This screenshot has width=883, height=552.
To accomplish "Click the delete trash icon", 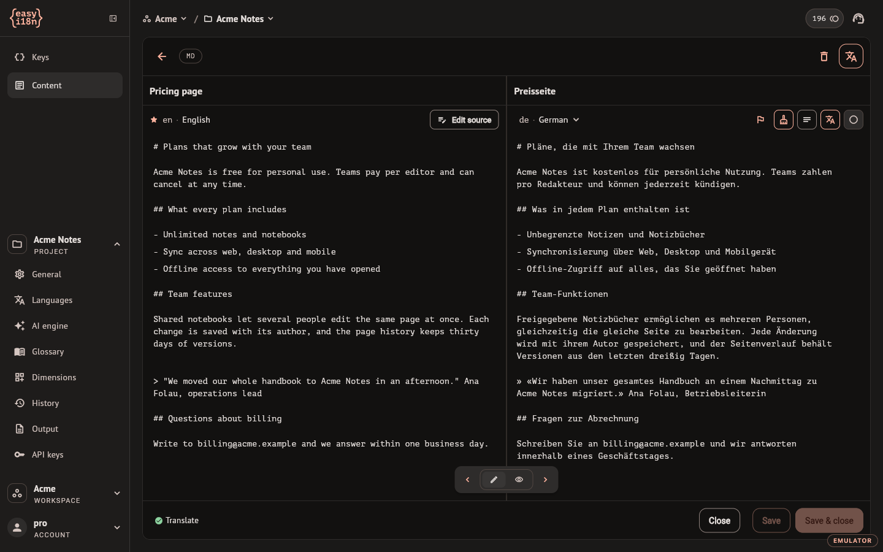I will [x=824, y=56].
